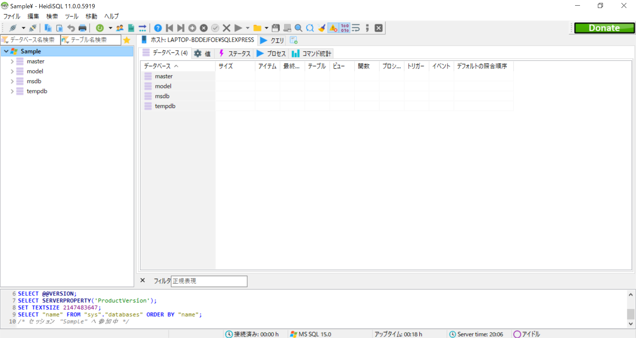
Task: Toggle the word wrap icon
Action: coord(356,28)
